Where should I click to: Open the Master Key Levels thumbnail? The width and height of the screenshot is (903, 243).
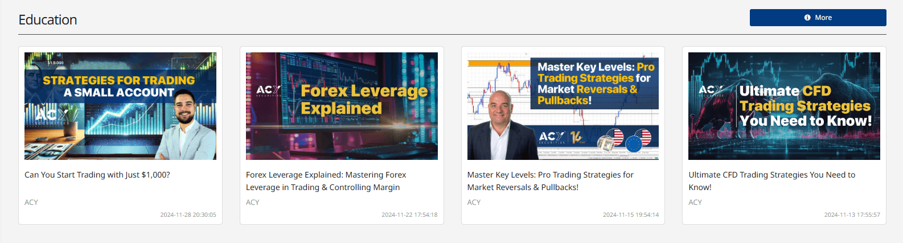pyautogui.click(x=563, y=106)
